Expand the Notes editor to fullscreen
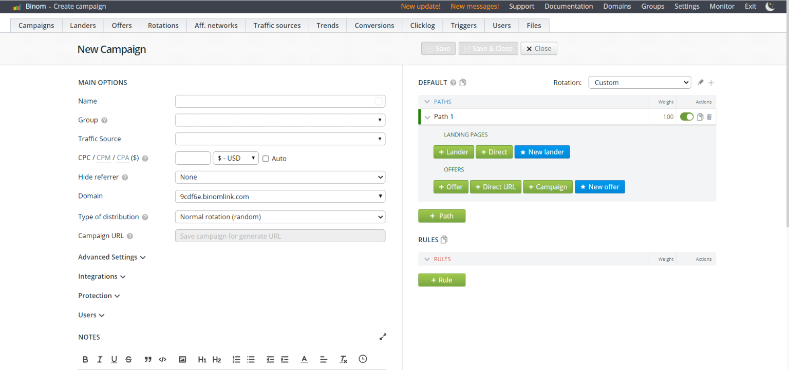789x370 pixels. coord(383,337)
